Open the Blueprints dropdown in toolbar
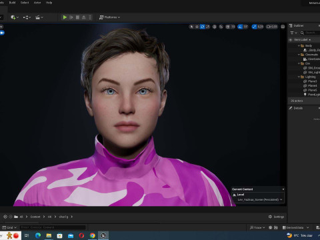The width and height of the screenshot is (320, 240). pyautogui.click(x=27, y=17)
